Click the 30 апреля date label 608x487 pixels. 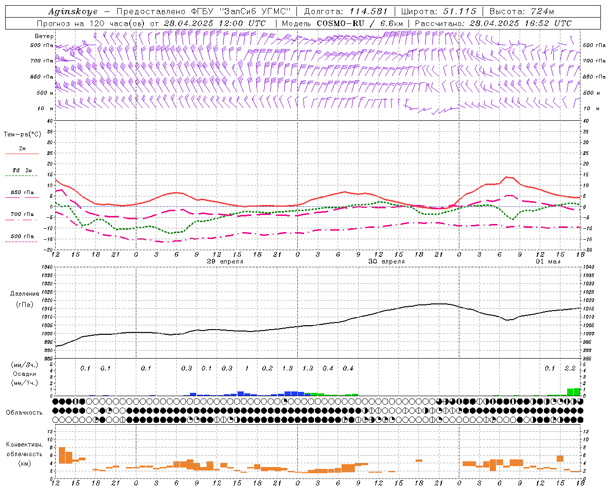tap(387, 262)
